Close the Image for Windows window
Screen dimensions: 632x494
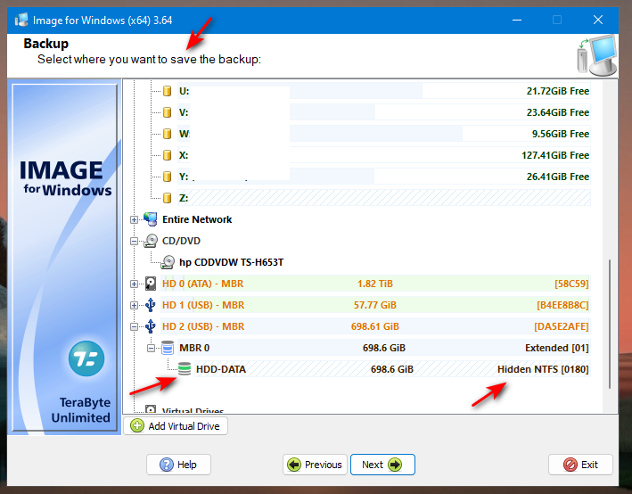click(598, 20)
